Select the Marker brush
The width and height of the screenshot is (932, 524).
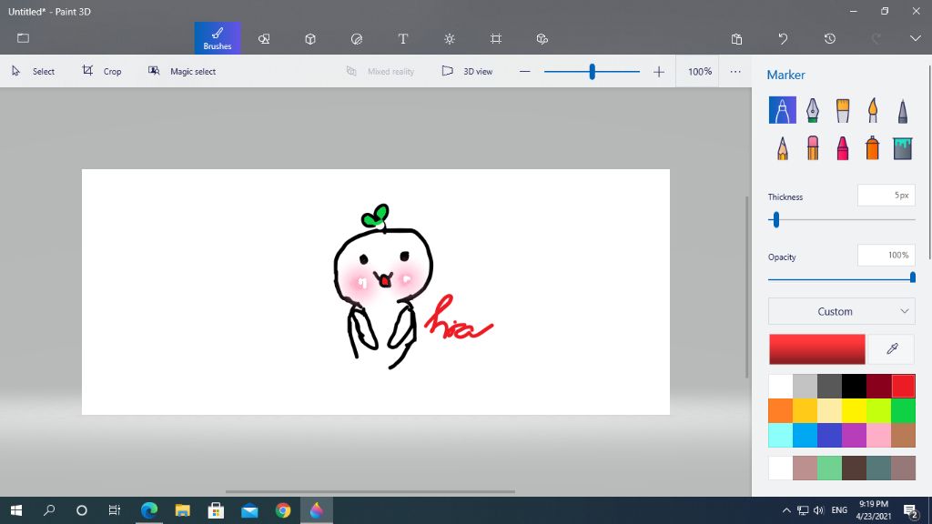click(782, 110)
